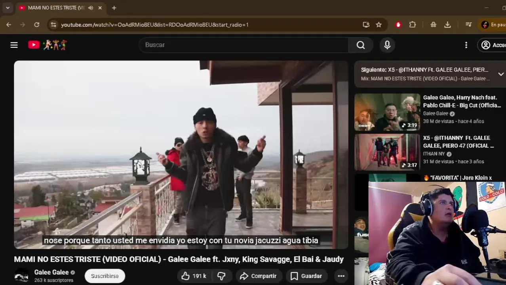Click Siguiente: X5 playlist header text
Viewport: 506px width, 285px height.
coord(424,70)
